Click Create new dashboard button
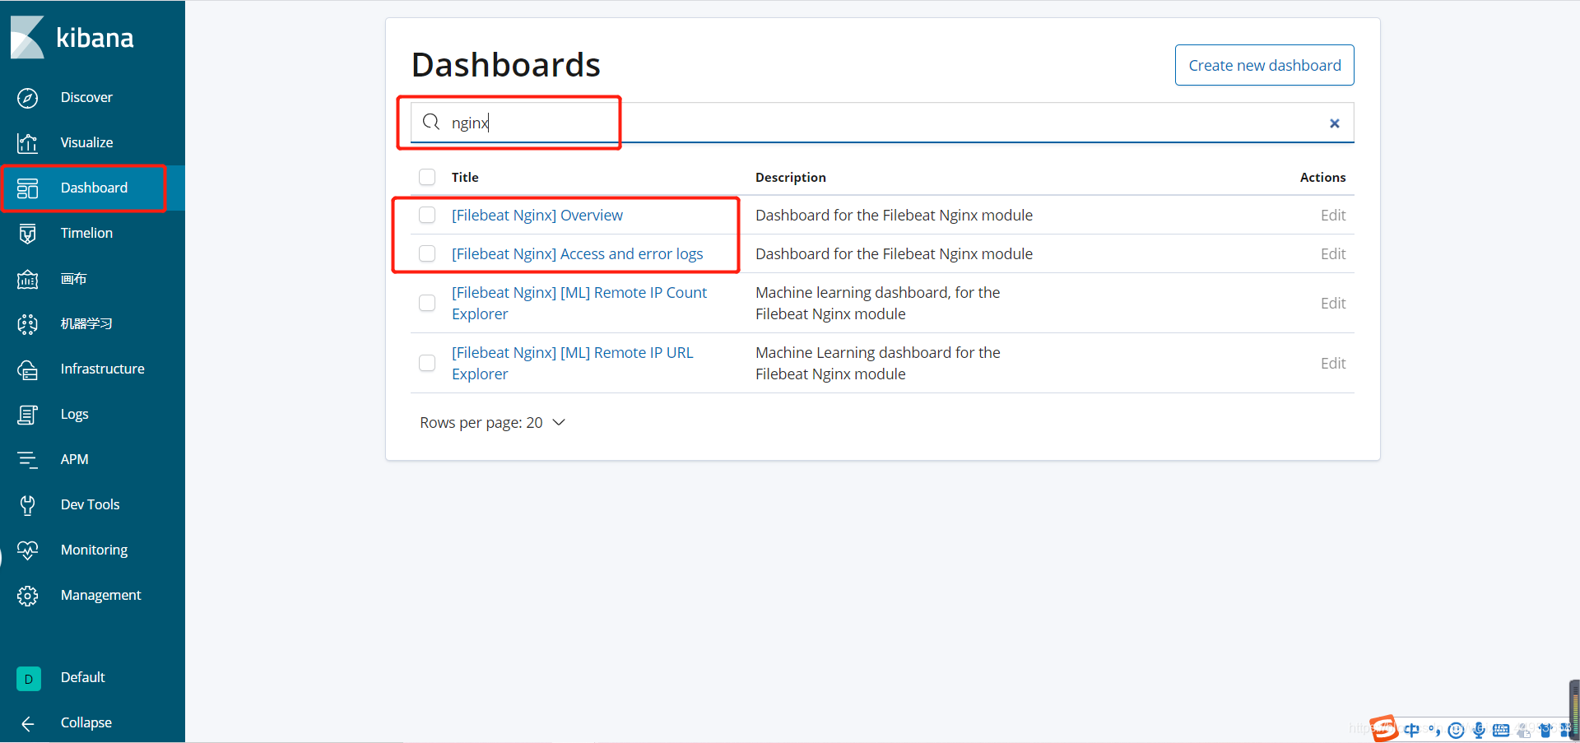 pos(1264,65)
